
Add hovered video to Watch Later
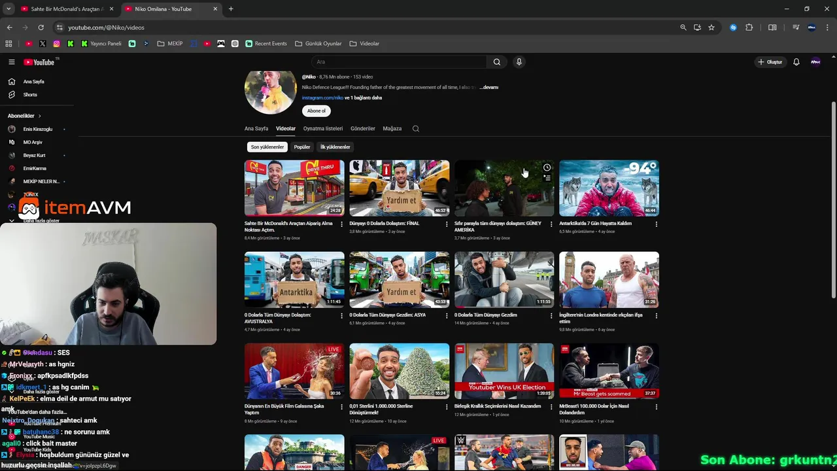click(547, 167)
